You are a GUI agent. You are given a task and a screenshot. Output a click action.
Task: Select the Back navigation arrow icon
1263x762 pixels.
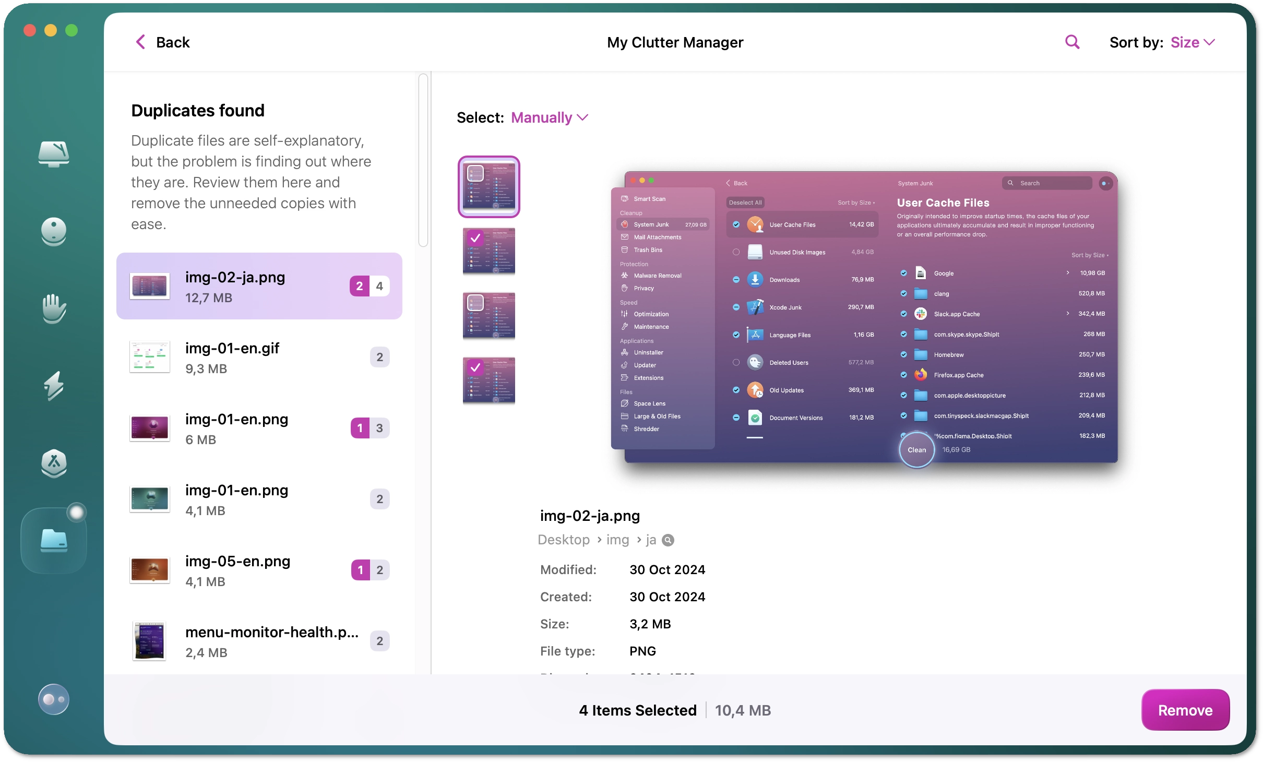click(140, 42)
